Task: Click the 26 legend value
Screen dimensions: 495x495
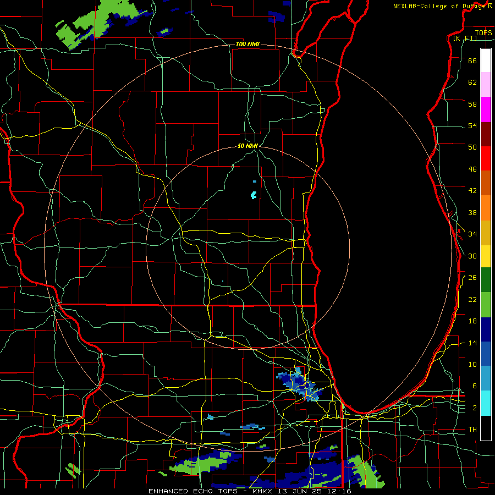Action: point(472,278)
